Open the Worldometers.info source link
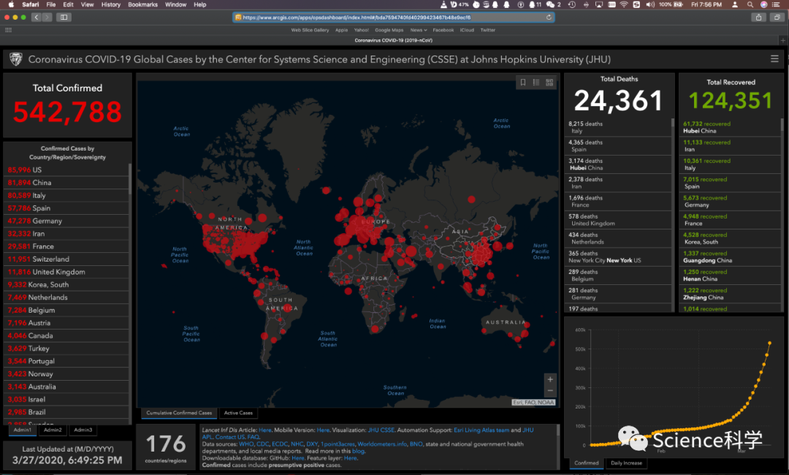Viewport: 789px width, 475px height. (x=382, y=444)
